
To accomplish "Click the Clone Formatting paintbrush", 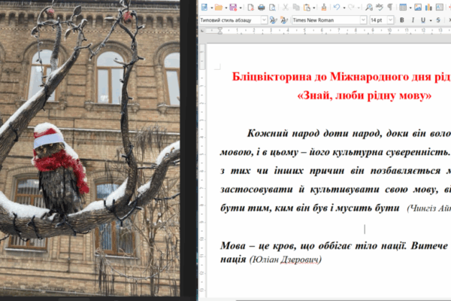I will (x=323, y=7).
